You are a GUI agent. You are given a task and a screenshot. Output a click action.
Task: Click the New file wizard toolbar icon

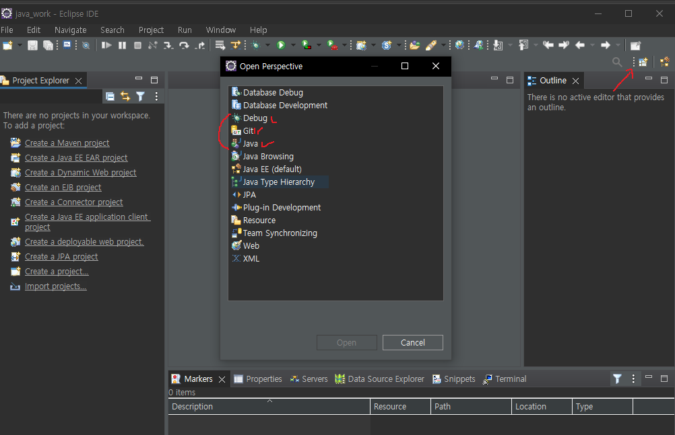coord(8,45)
